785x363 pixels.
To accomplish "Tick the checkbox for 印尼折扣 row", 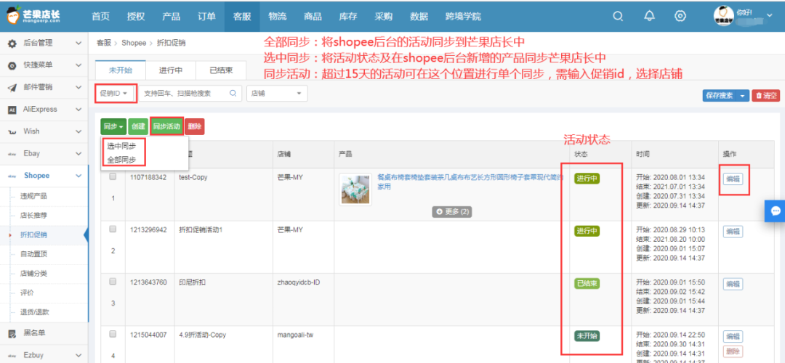I will pyautogui.click(x=113, y=281).
